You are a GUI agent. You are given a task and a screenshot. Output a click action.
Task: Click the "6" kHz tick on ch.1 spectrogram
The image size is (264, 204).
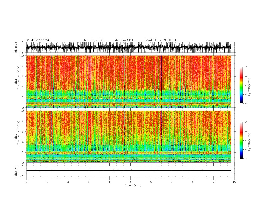tap(23, 76)
